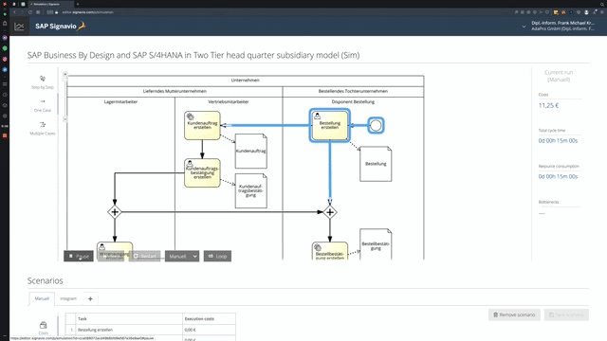This screenshot has width=607, height=341.
Task: Open the Simulation | Signavio browser tab
Action: coord(50,4)
